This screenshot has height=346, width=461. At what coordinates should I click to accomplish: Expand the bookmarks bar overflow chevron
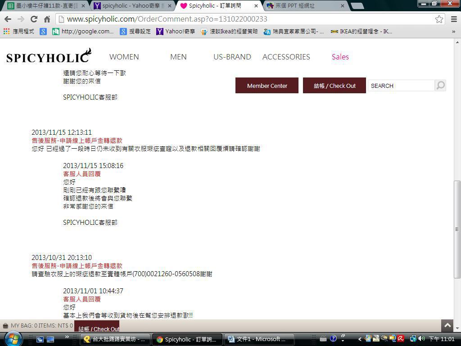click(x=454, y=32)
